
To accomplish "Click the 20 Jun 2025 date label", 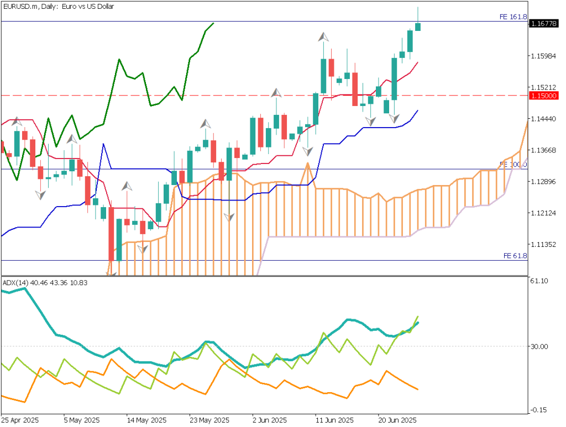I will pos(397,420).
